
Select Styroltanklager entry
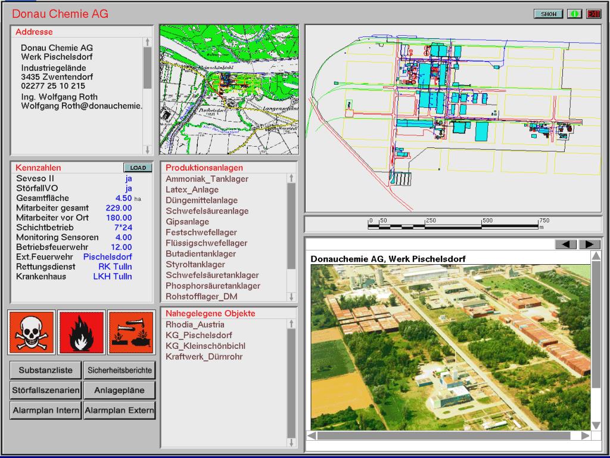(x=195, y=264)
